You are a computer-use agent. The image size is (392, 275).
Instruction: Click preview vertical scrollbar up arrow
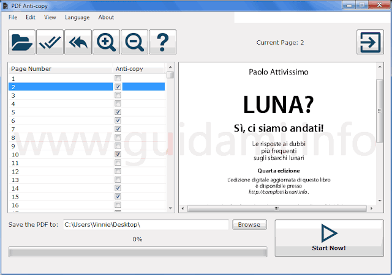tap(380, 67)
